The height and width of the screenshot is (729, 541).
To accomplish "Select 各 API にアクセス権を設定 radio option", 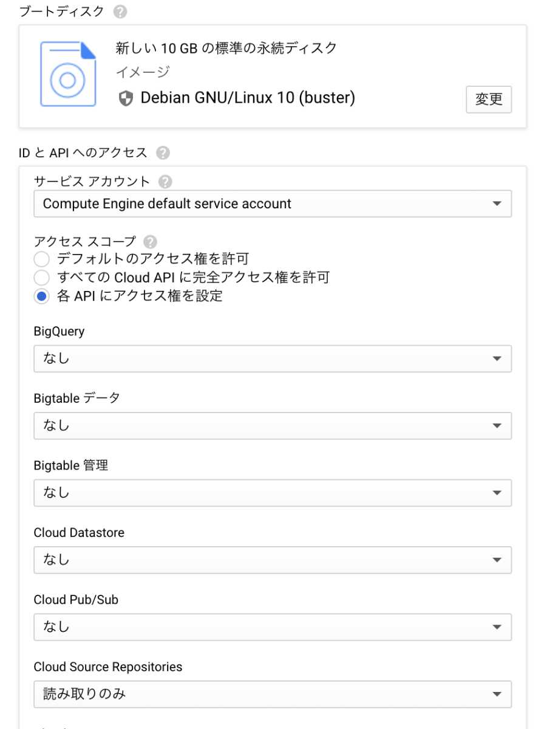I will pyautogui.click(x=41, y=296).
